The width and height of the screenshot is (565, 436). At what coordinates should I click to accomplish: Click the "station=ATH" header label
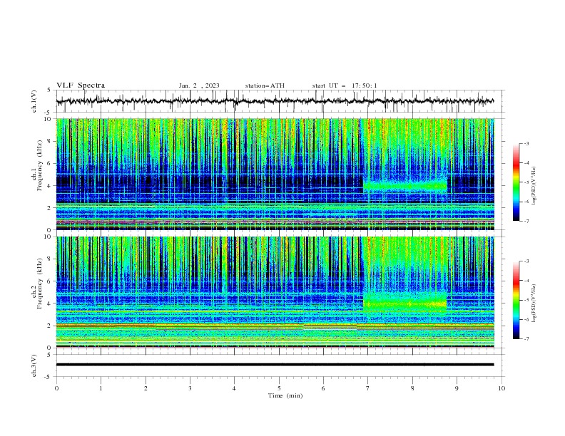(x=265, y=85)
